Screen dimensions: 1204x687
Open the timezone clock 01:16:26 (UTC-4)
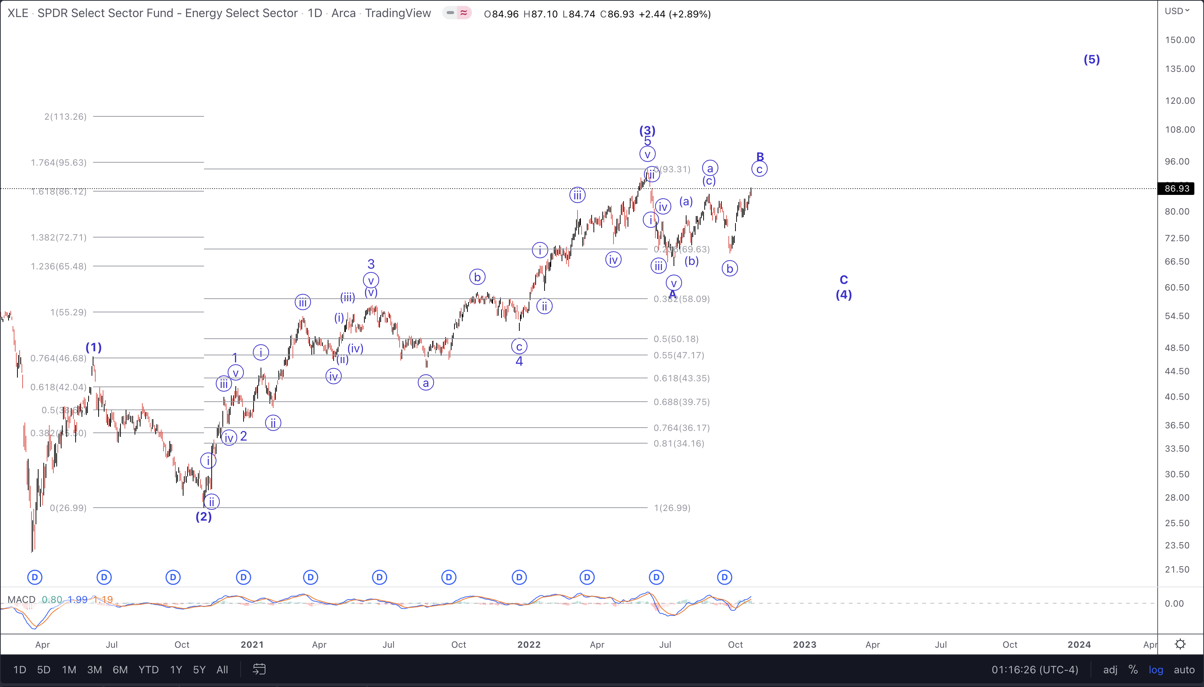(x=1035, y=670)
